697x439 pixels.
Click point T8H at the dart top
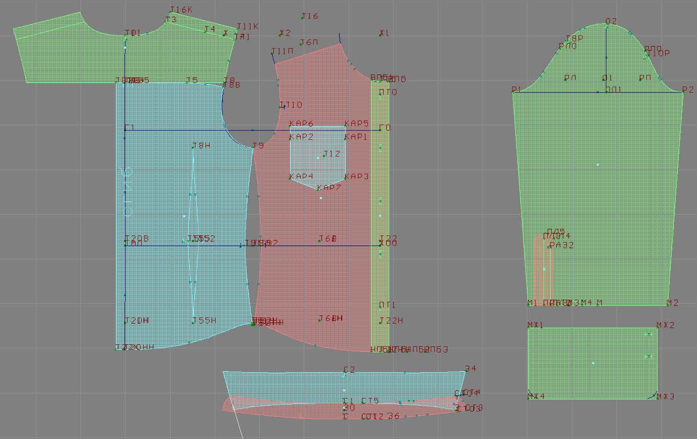tap(193, 148)
